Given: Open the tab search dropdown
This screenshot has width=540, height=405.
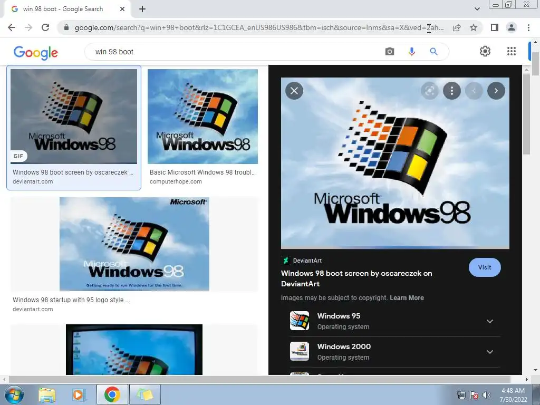Looking at the screenshot, I should point(477,9).
